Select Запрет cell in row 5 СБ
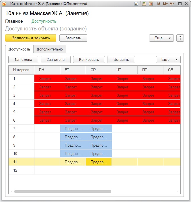The height and width of the screenshot is (202, 191). [172, 112]
